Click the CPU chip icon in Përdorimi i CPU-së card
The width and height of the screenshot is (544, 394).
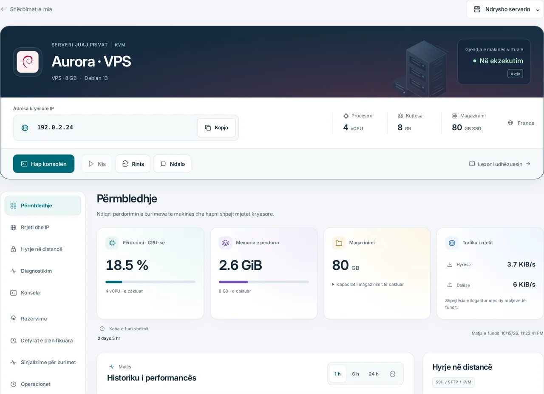click(112, 243)
